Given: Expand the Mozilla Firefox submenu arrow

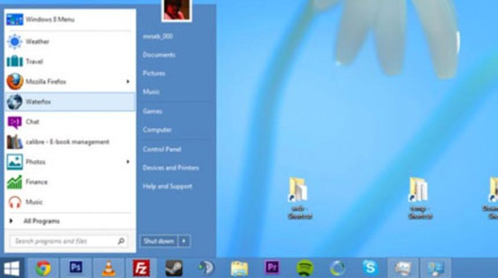Looking at the screenshot, I should pos(127,82).
